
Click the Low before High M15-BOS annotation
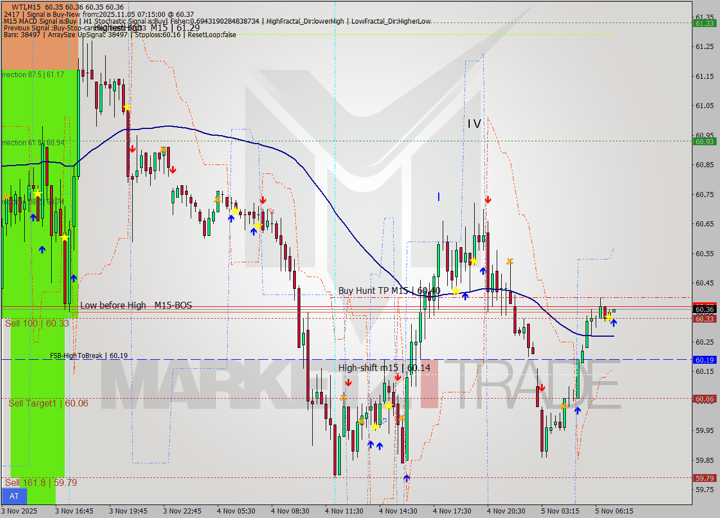136,305
